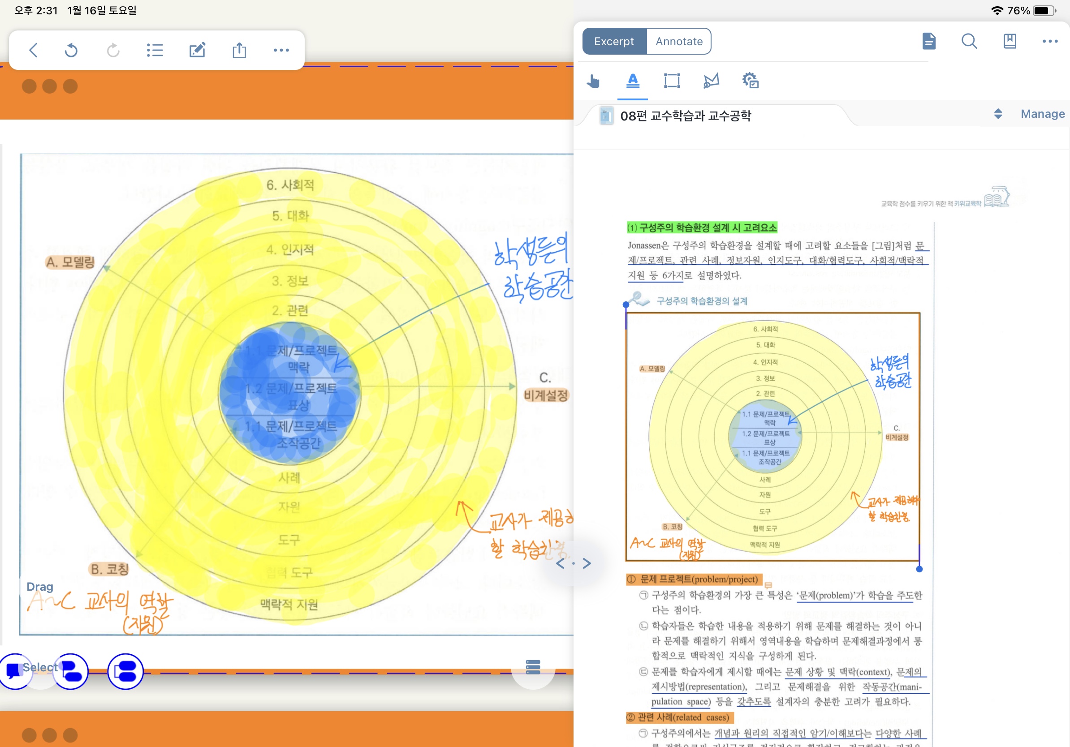Screen dimensions: 1070x747
Task: Click the group cards round icon
Action: click(x=125, y=671)
